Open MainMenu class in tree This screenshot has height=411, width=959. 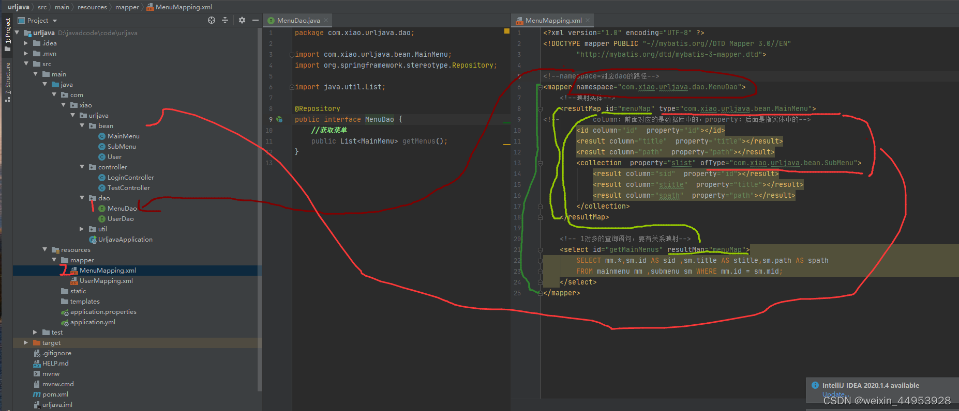(123, 136)
